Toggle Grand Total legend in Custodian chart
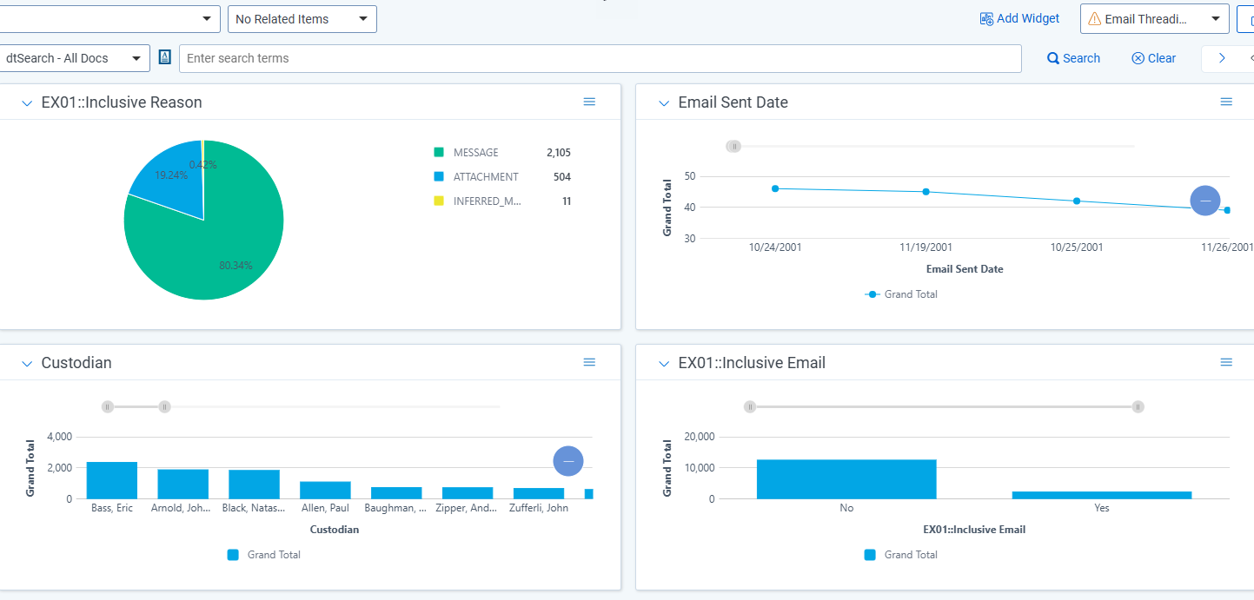 click(x=264, y=555)
